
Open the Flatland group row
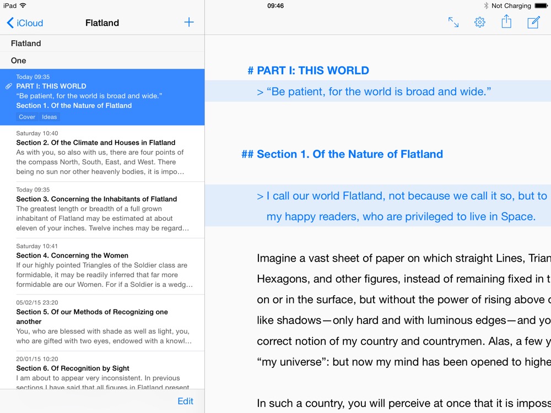[102, 44]
